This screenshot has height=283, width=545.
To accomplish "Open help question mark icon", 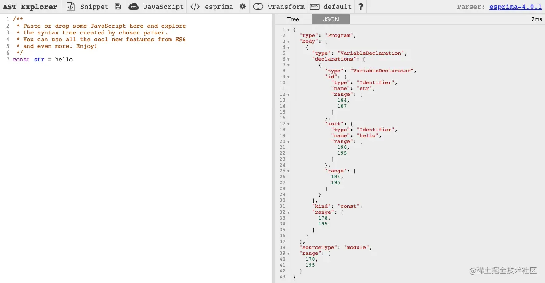I will pyautogui.click(x=361, y=7).
